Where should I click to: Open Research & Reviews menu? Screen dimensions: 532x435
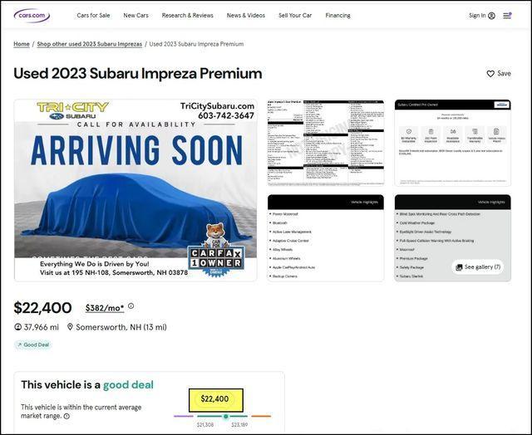(x=187, y=15)
